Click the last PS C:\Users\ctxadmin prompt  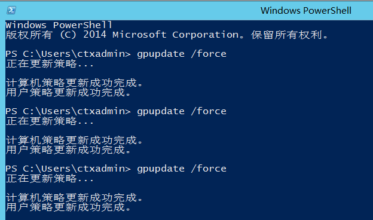[68, 169]
